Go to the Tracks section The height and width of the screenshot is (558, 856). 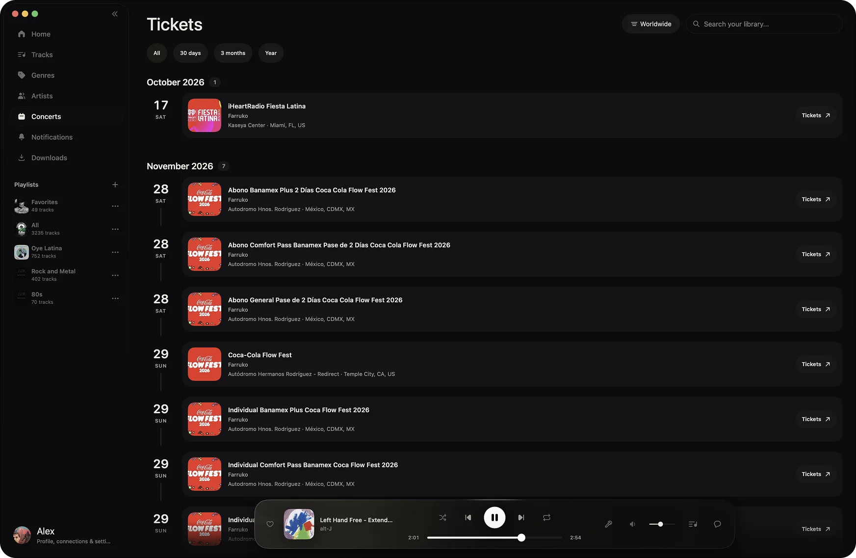[66, 54]
